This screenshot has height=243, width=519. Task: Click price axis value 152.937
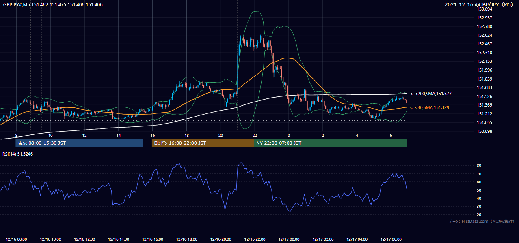pos(484,18)
